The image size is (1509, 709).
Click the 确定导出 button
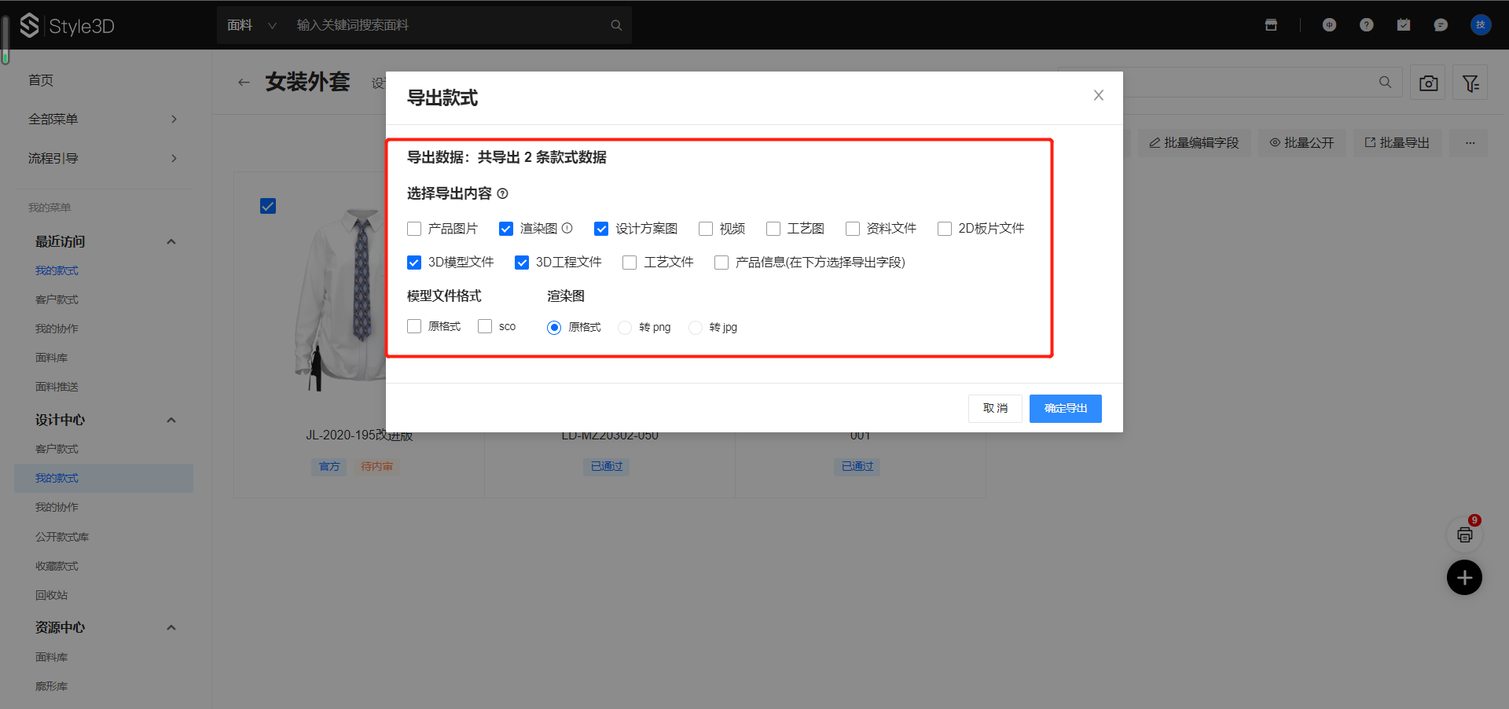(x=1065, y=409)
